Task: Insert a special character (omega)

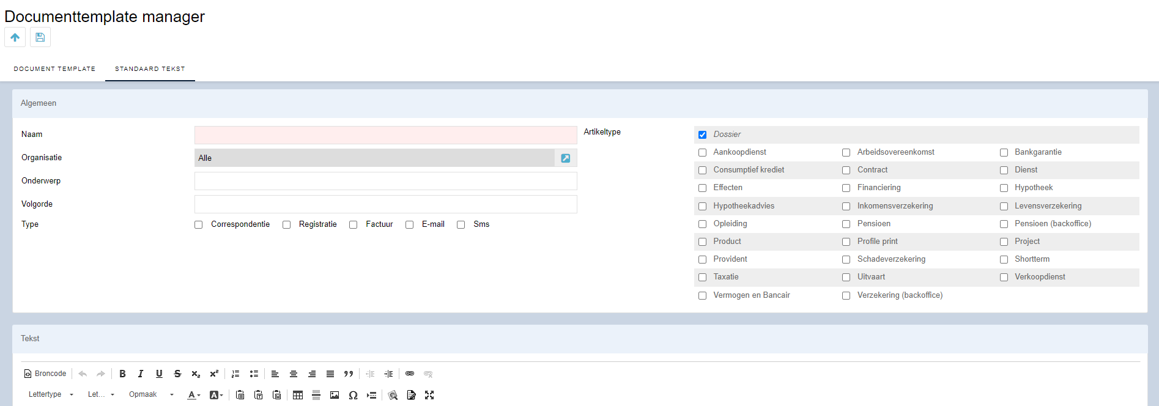Action: pyautogui.click(x=353, y=395)
